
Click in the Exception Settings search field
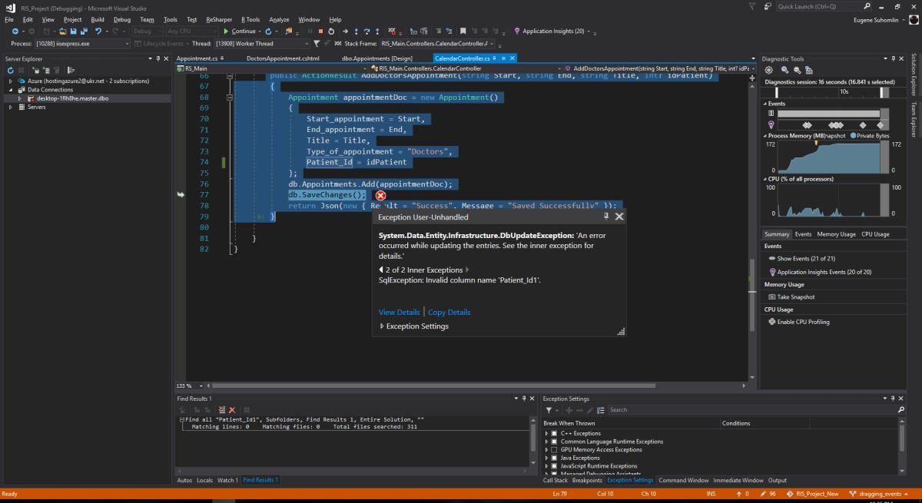pyautogui.click(x=751, y=410)
